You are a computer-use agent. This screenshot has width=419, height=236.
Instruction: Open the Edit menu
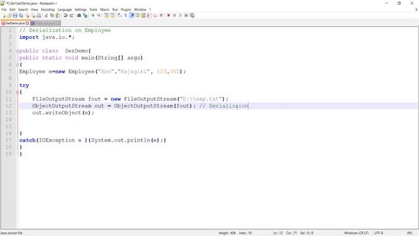[x=12, y=9]
